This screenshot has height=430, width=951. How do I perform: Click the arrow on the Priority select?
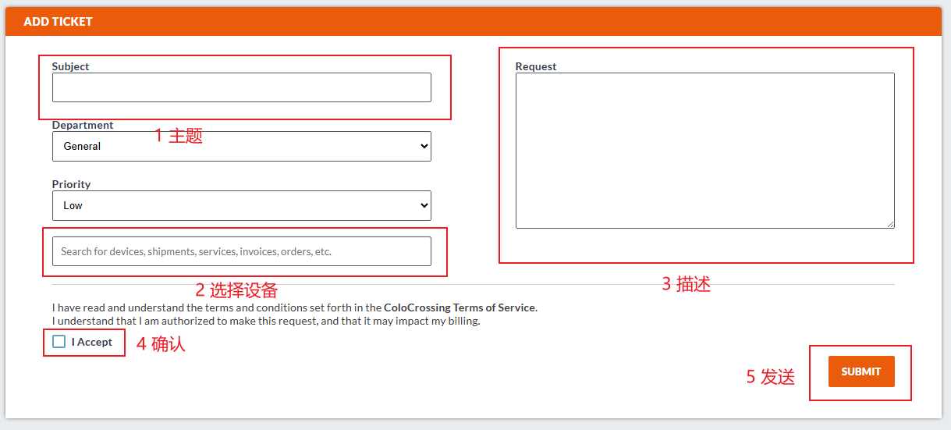click(424, 205)
